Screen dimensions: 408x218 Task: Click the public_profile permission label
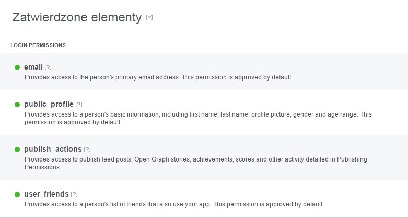[49, 105]
